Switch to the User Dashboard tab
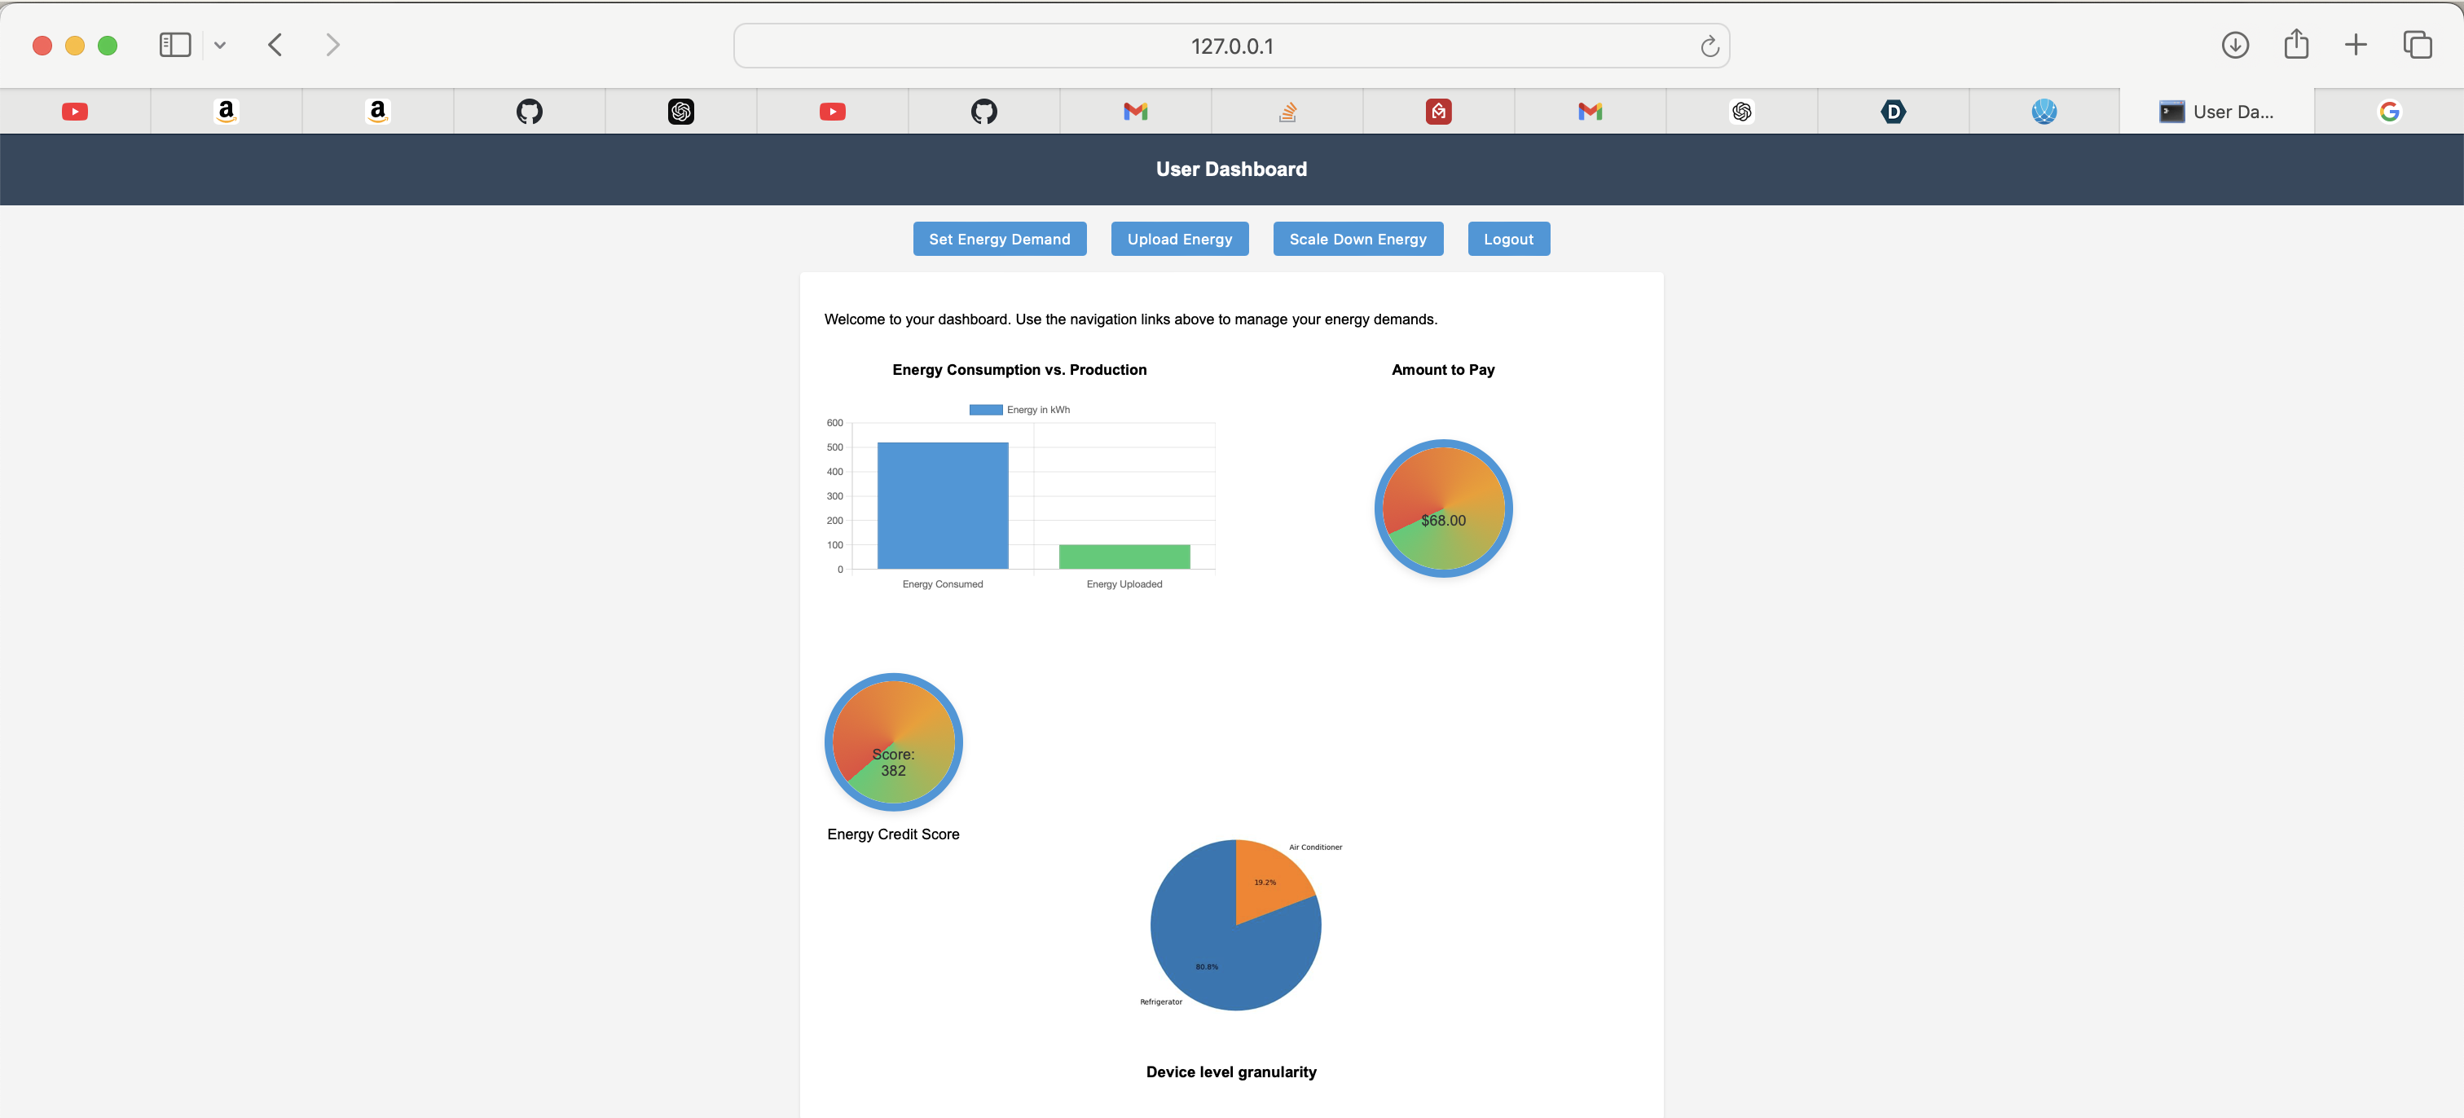Viewport: 2464px width, 1118px height. [2216, 112]
